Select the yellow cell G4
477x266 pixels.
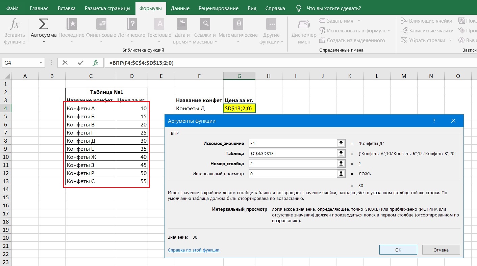click(x=239, y=108)
